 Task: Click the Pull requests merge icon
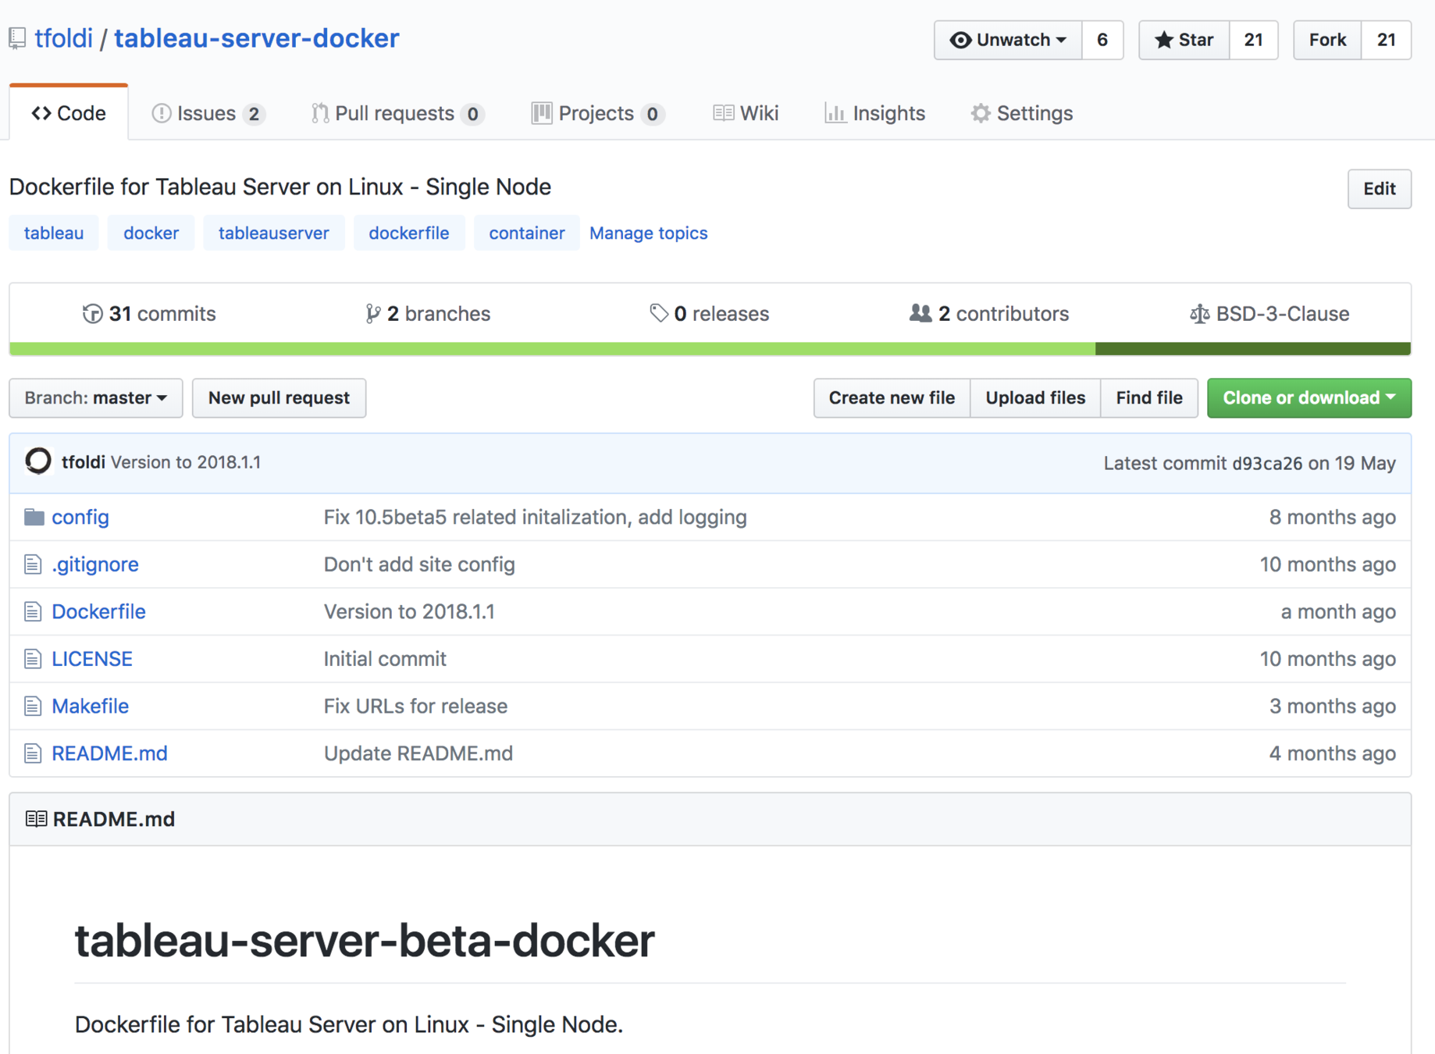[320, 113]
